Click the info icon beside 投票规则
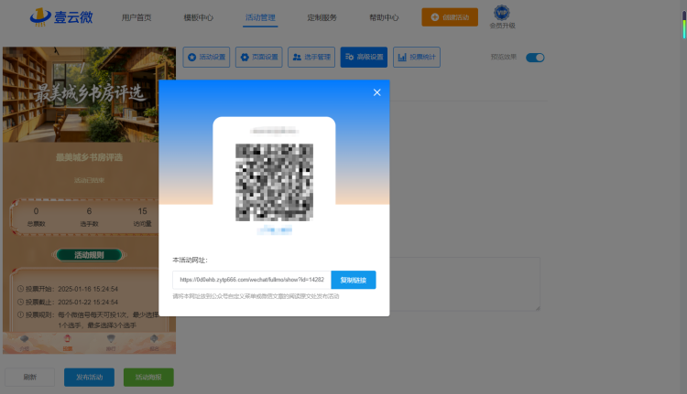This screenshot has width=687, height=394. click(x=20, y=314)
